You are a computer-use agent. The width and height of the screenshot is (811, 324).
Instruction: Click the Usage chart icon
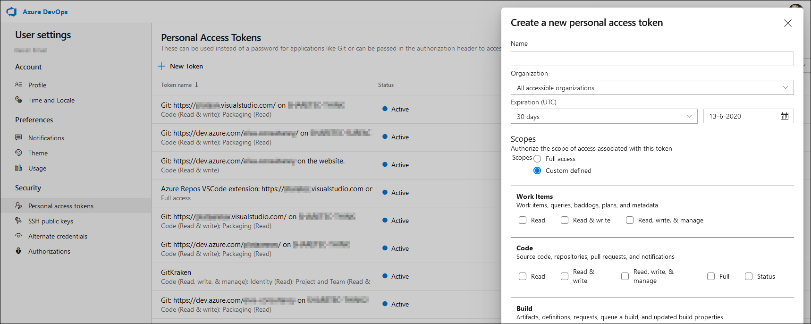tap(18, 168)
